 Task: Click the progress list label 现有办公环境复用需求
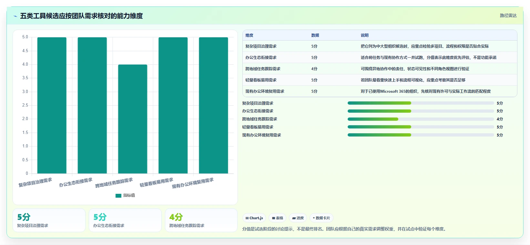261,135
